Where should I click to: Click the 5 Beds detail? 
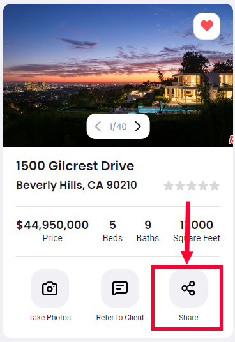[x=112, y=231]
